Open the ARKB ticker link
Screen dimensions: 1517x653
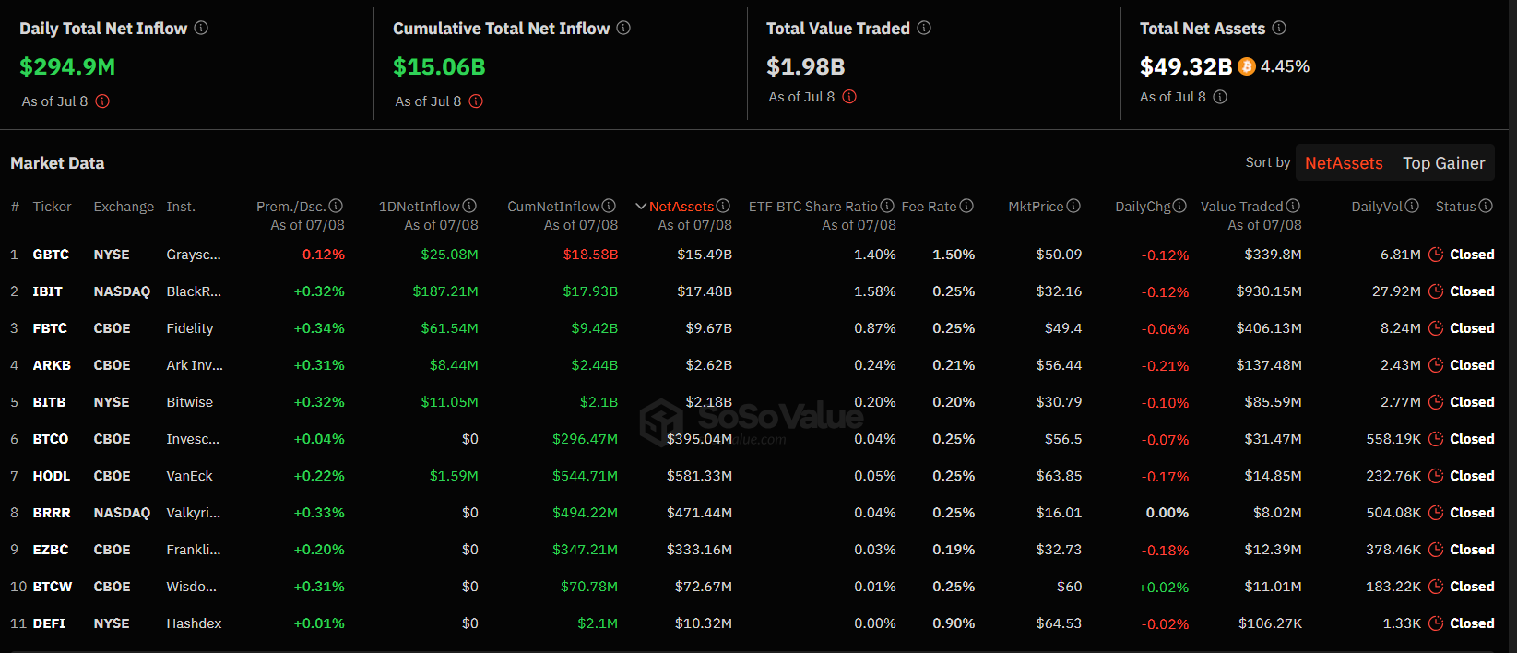(52, 365)
